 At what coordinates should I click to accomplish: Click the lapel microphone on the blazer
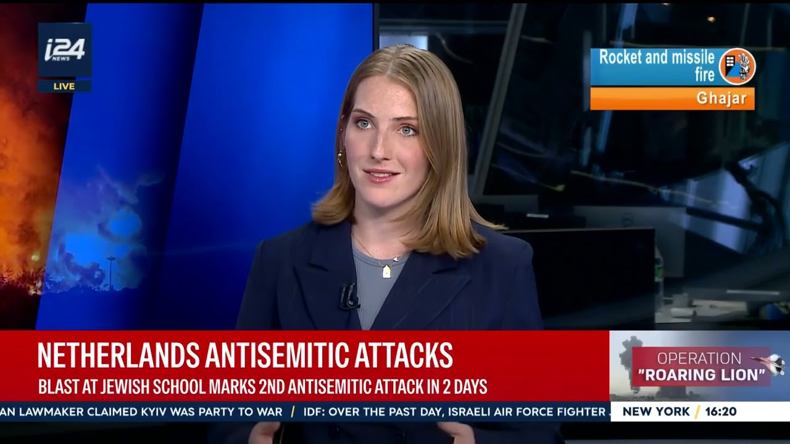tap(349, 297)
